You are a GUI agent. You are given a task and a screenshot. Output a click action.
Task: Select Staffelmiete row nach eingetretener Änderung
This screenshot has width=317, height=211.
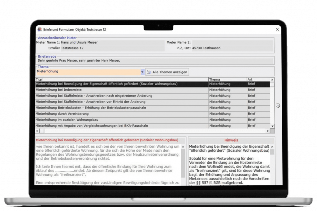tap(153, 96)
